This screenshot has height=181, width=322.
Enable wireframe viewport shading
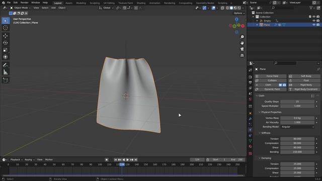[227, 8]
